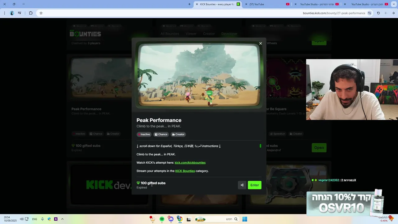Screen dimensions: 398x224
Task: Reload the page
Action: click(x=378, y=13)
